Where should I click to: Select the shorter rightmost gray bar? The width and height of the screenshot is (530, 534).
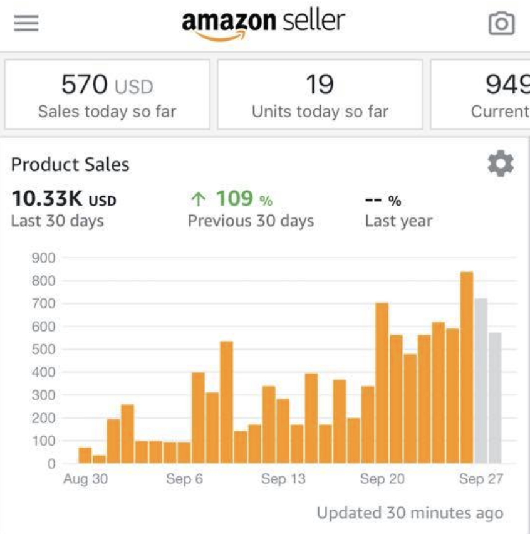[495, 398]
